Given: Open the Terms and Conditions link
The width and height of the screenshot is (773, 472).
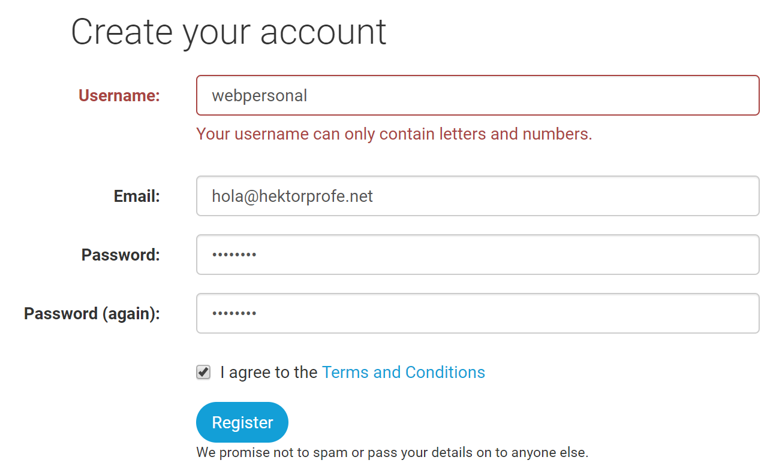Looking at the screenshot, I should pos(404,372).
